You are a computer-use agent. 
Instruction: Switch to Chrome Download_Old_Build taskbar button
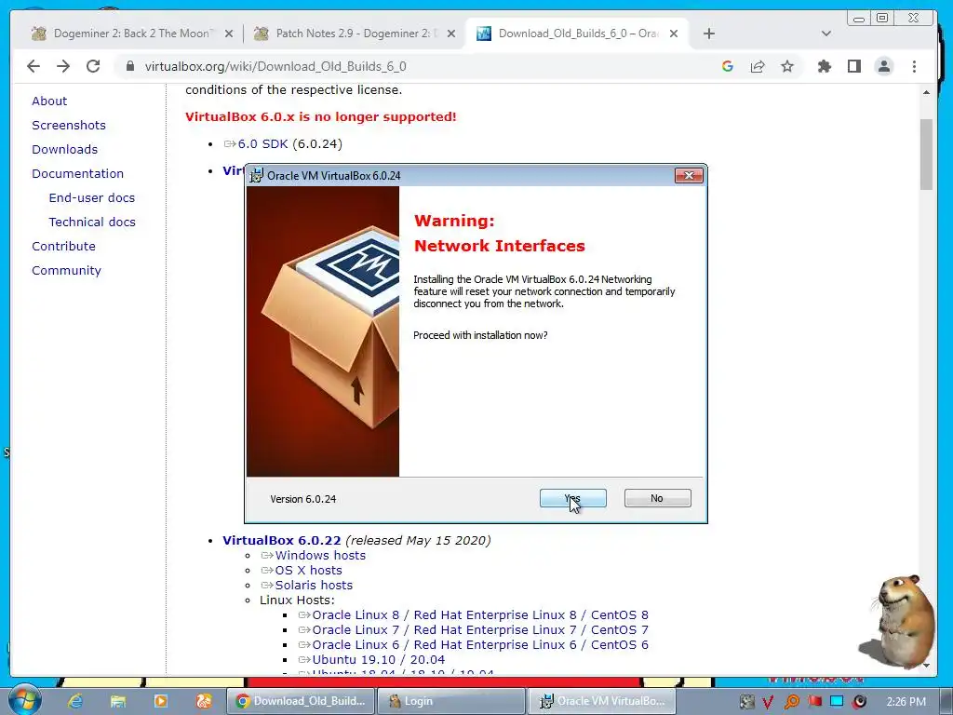pyautogui.click(x=302, y=701)
